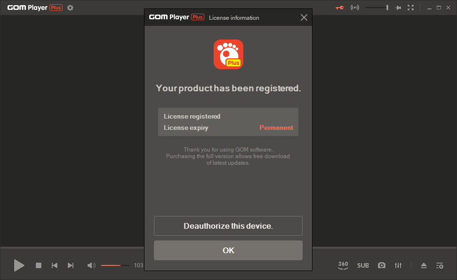Open the settings gear in the title bar
Image resolution: width=457 pixels, height=280 pixels.
point(70,8)
